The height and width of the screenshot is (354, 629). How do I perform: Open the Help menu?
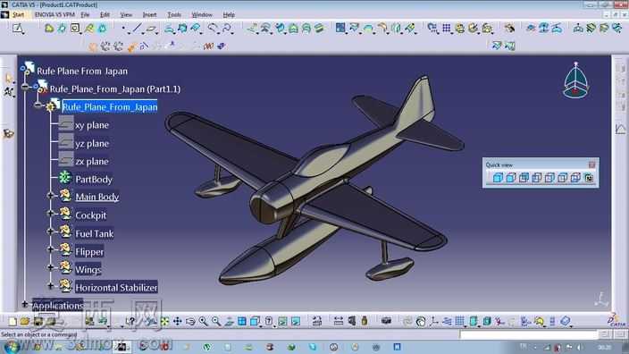pyautogui.click(x=229, y=15)
